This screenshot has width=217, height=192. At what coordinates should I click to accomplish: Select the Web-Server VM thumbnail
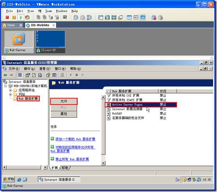pyautogui.click(x=19, y=42)
